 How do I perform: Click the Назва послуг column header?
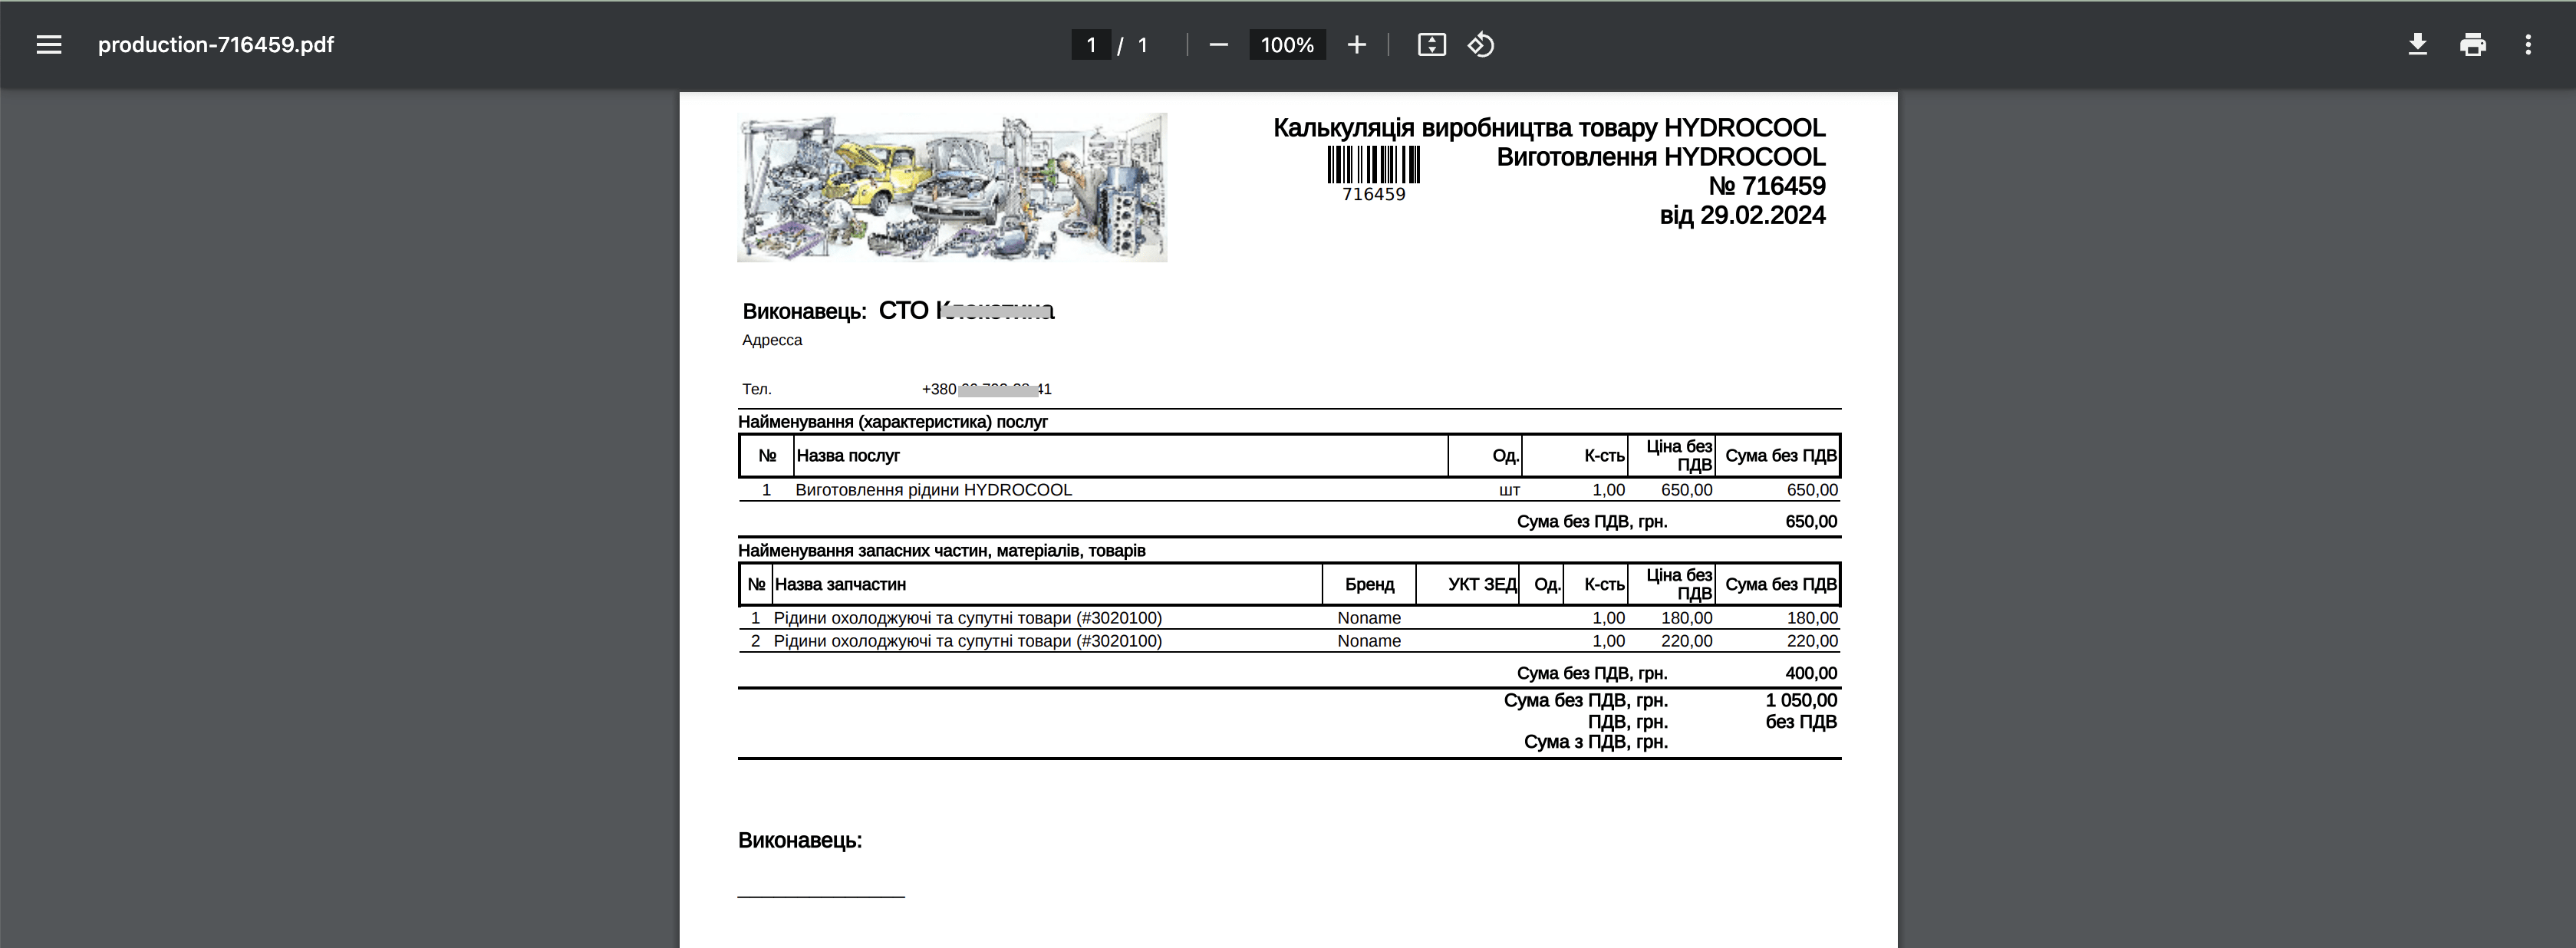848,456
